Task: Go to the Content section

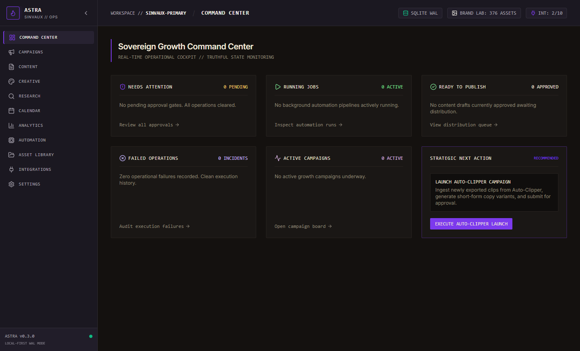Action: (48, 67)
